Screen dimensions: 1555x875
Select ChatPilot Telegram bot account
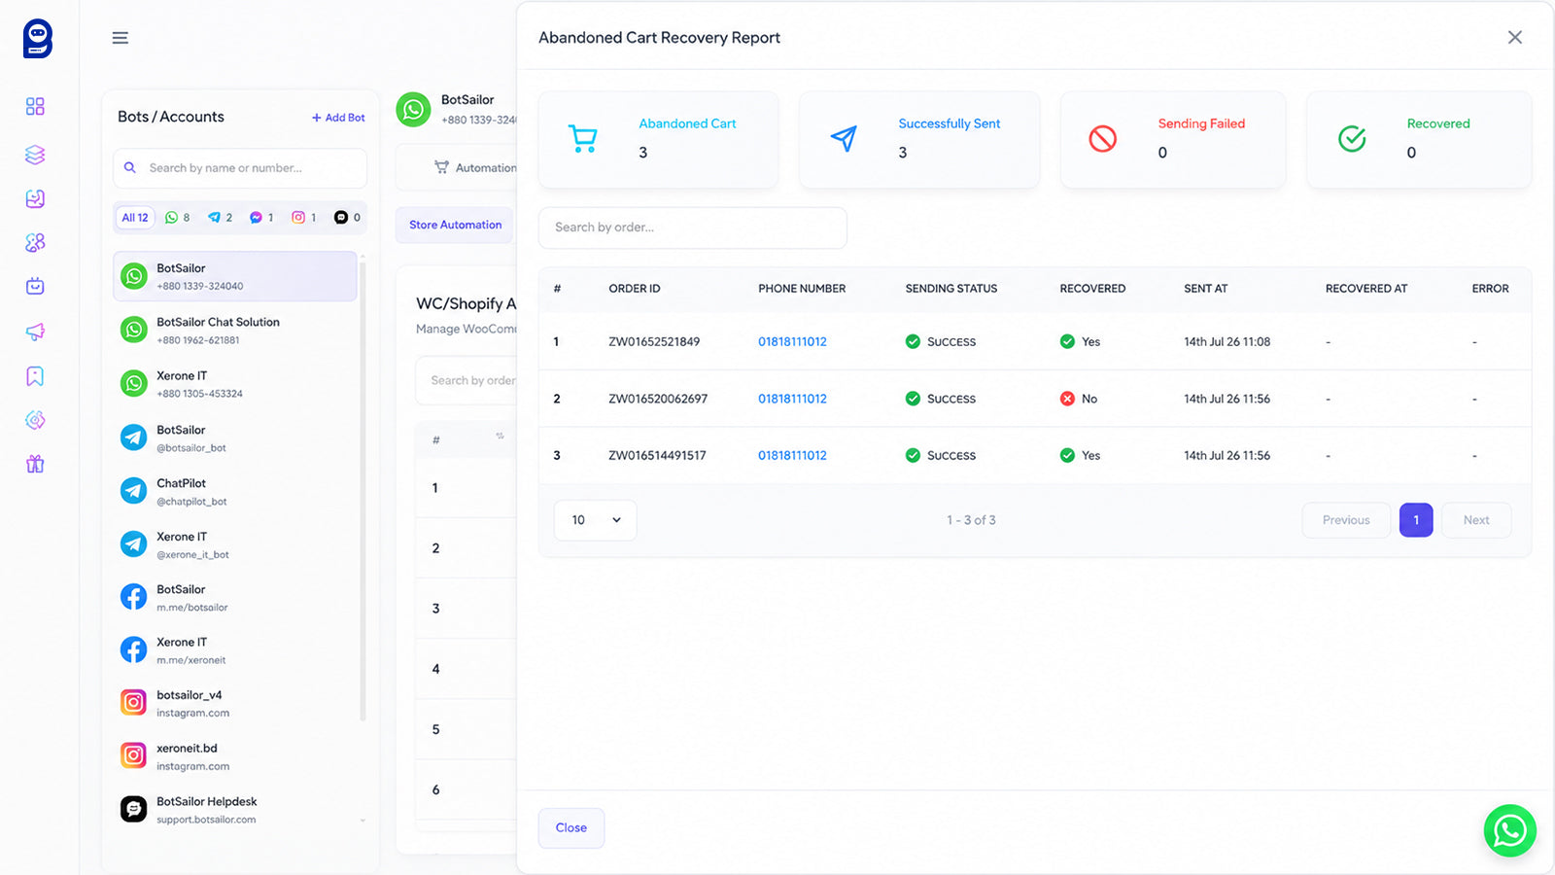(235, 492)
